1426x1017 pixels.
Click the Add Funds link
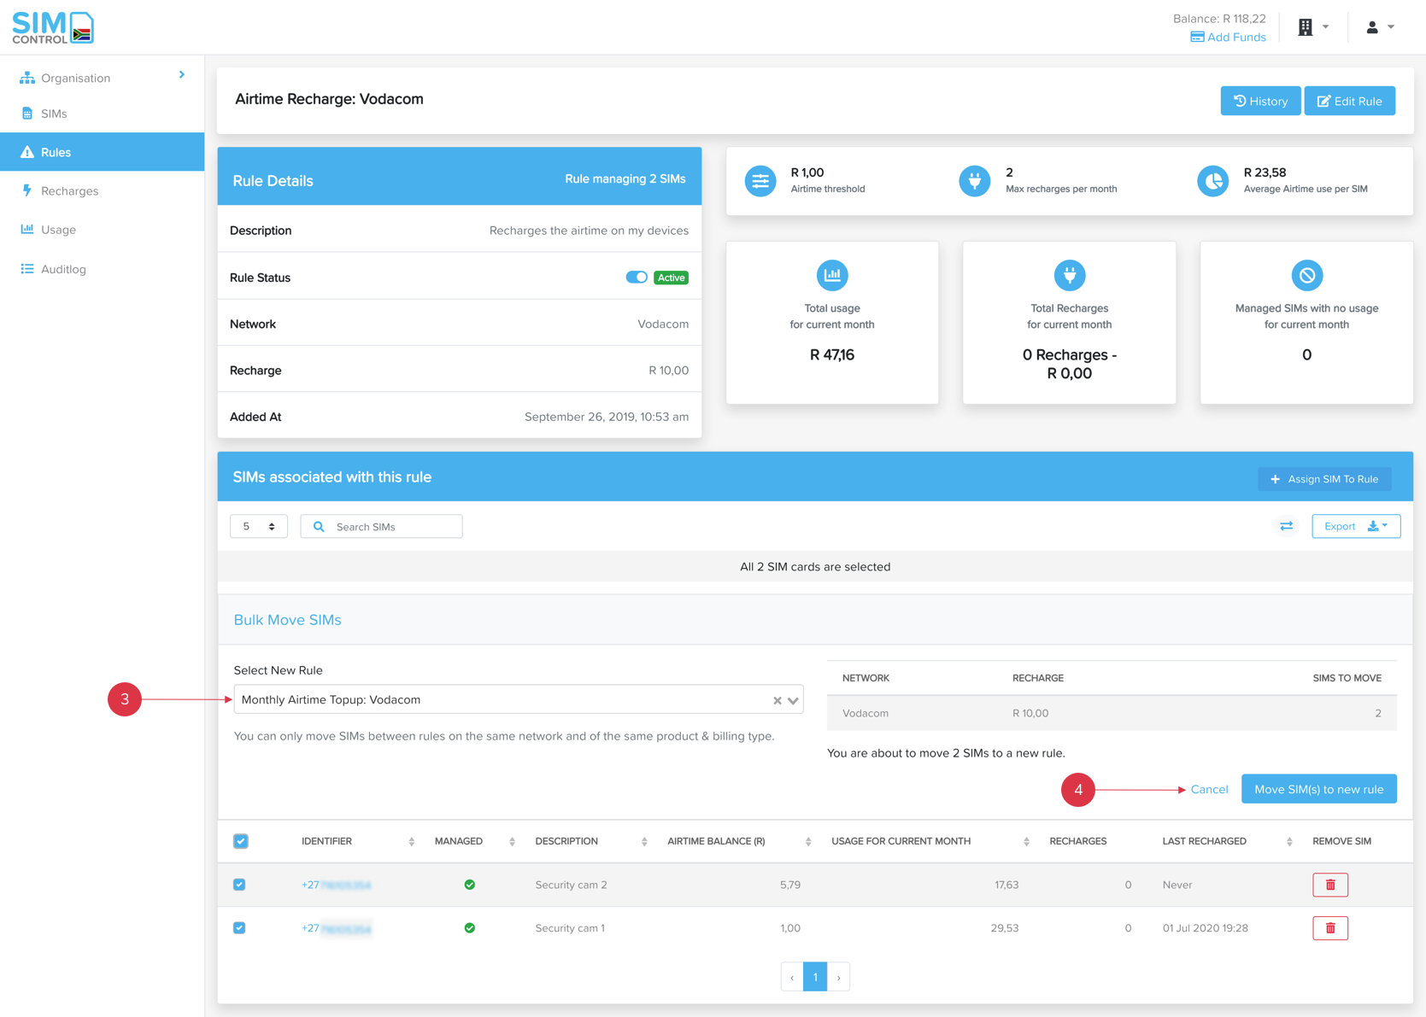(x=1228, y=38)
